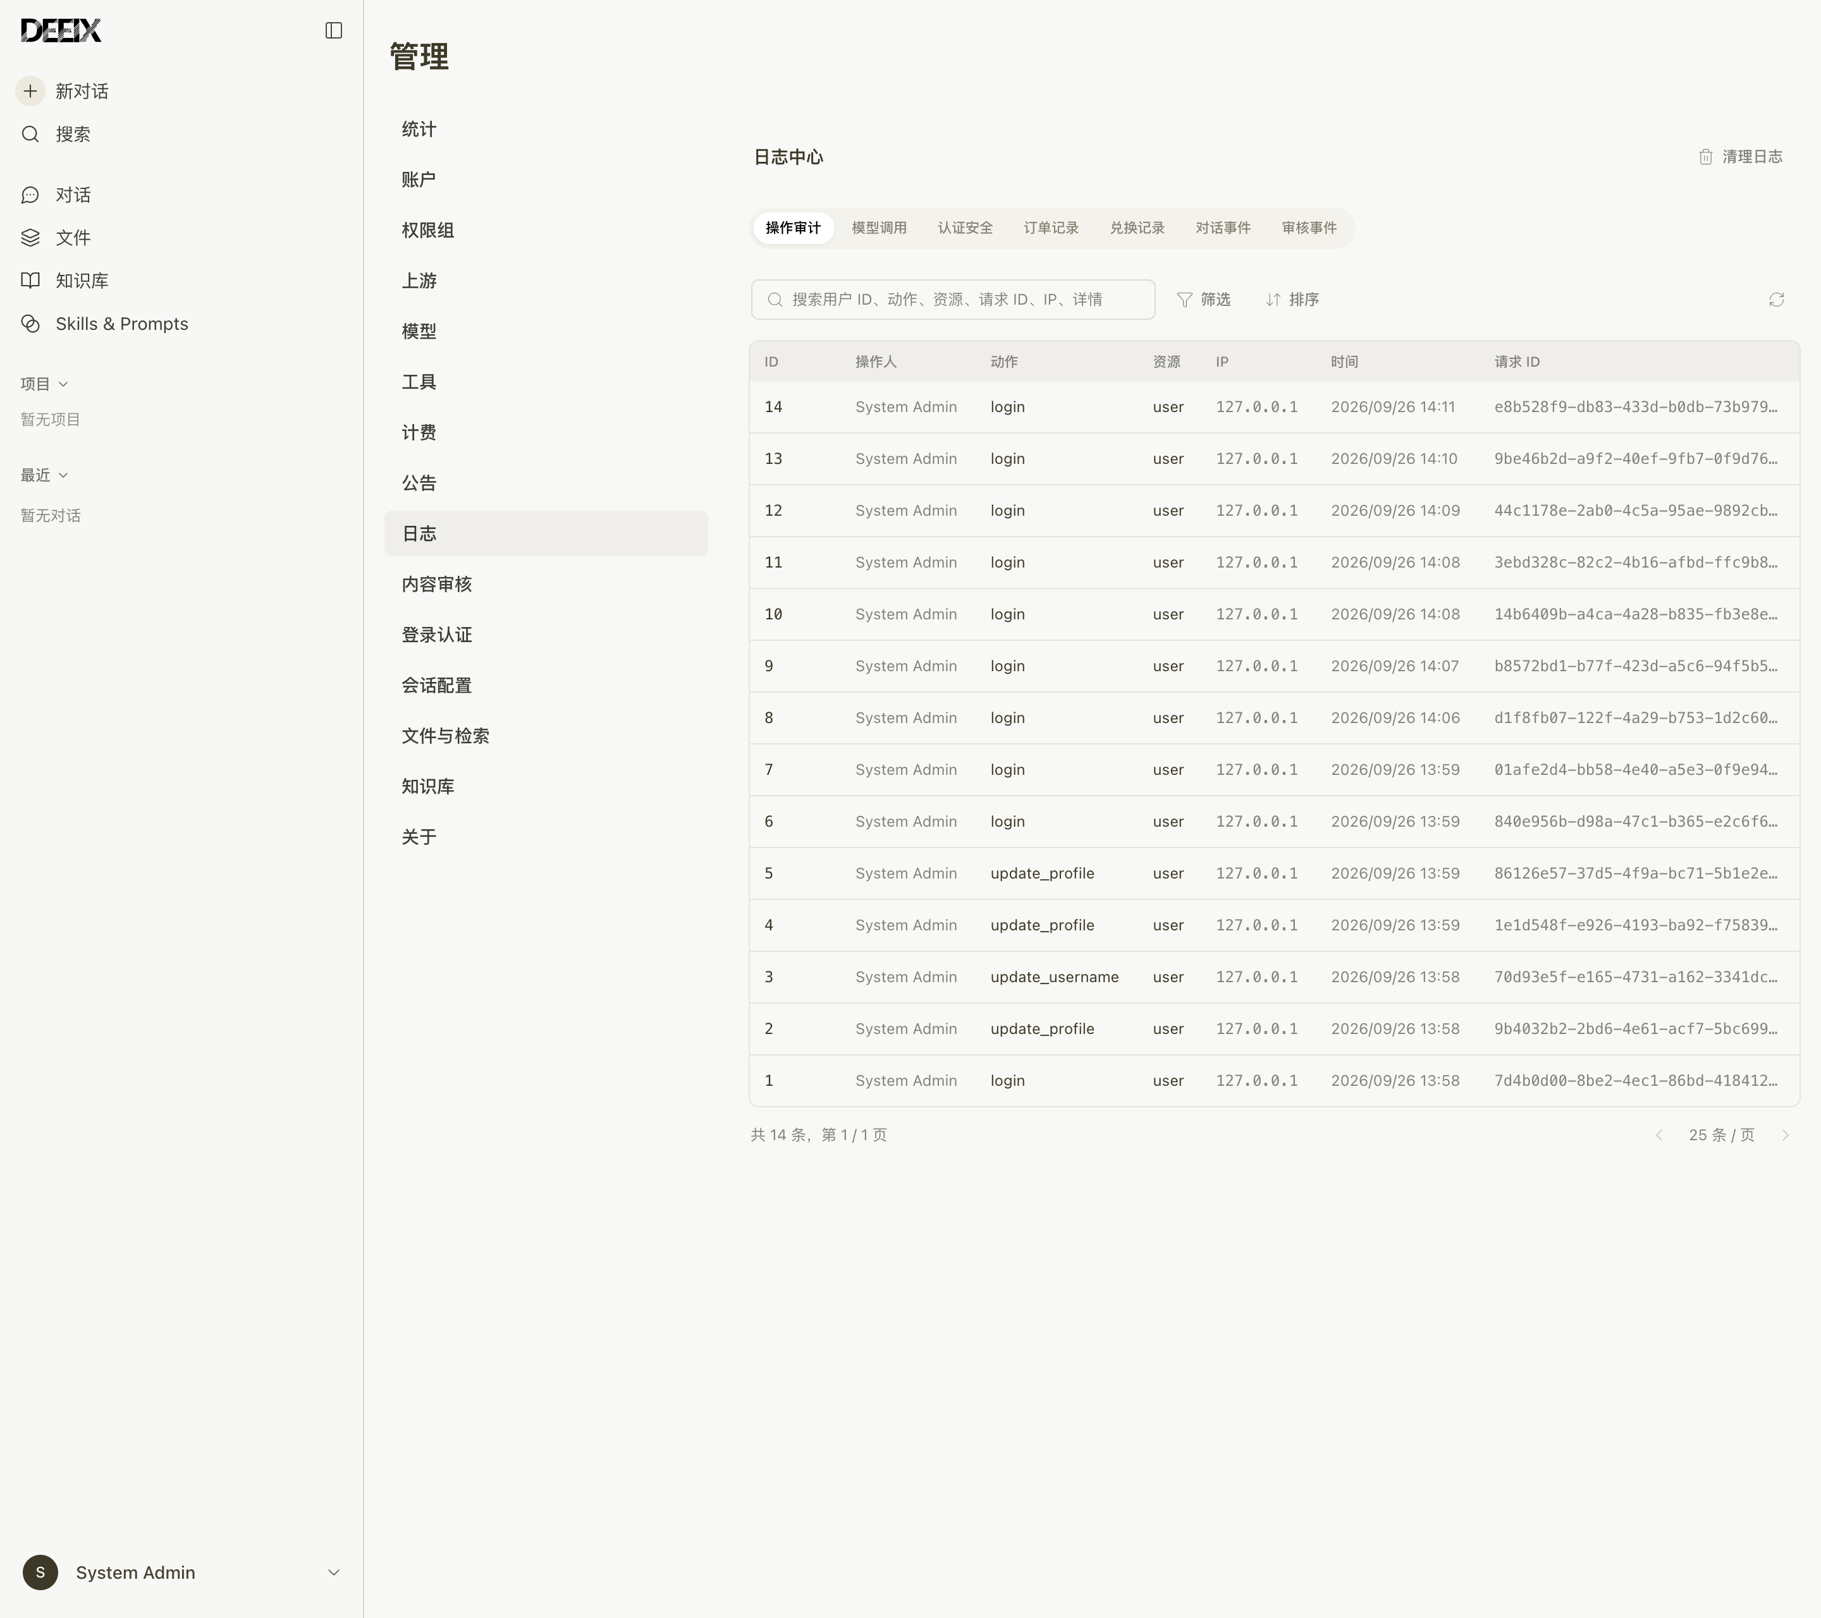Collapse the 最近 section chevron
This screenshot has width=1821, height=1618.
click(x=63, y=475)
